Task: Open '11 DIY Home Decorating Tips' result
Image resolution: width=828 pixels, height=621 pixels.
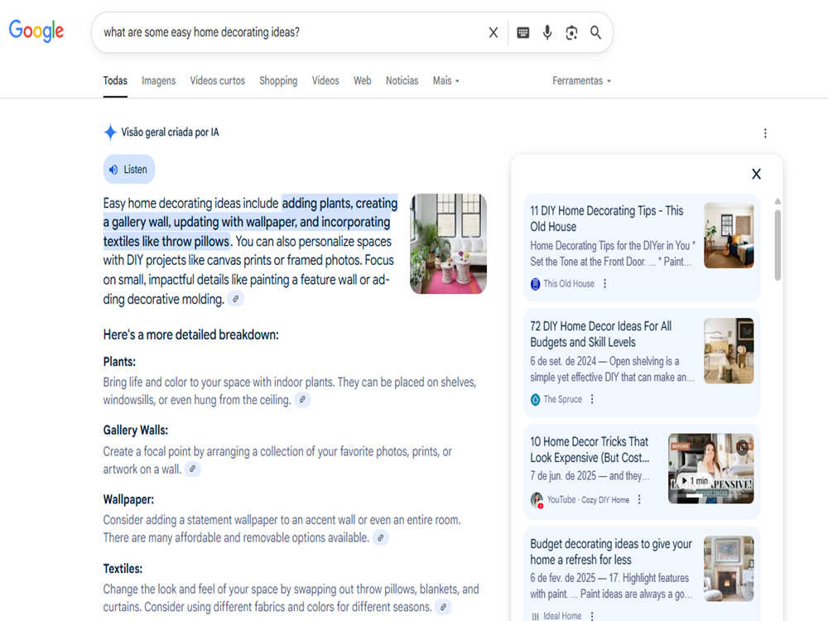Action: 607,219
